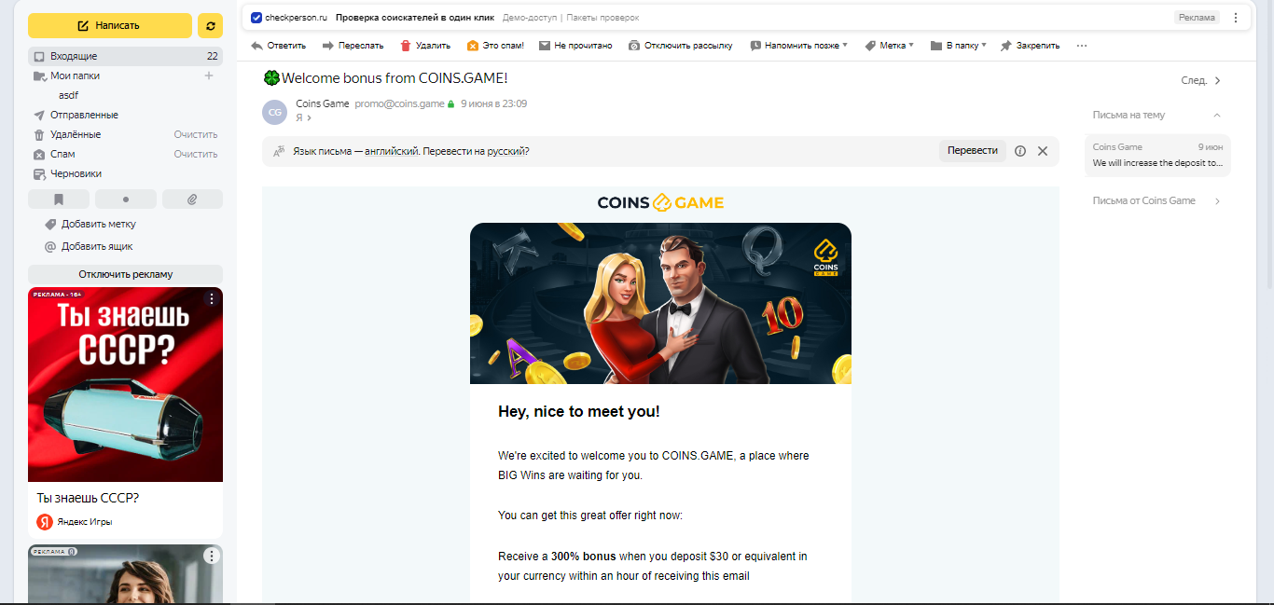This screenshot has width=1274, height=605.
Task: Click the casino banner image in email
Action: tap(660, 303)
